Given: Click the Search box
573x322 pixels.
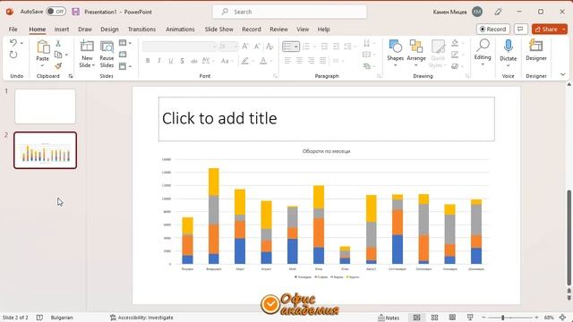Looking at the screenshot, I should [289, 12].
